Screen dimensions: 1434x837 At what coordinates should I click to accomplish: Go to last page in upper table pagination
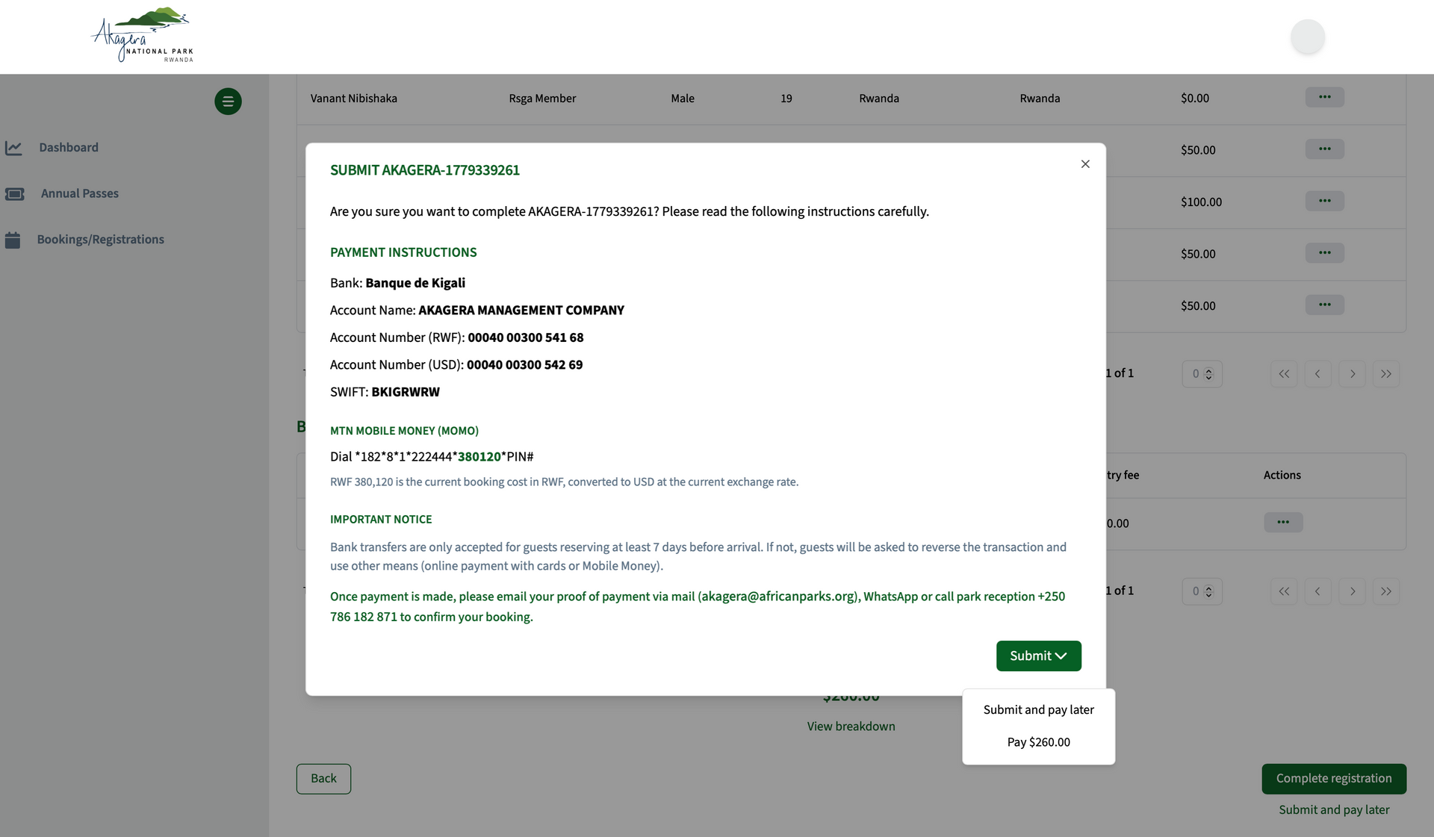[x=1386, y=374]
